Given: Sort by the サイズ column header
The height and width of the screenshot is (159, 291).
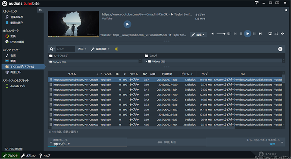Looking at the screenshot, I should (204, 74).
